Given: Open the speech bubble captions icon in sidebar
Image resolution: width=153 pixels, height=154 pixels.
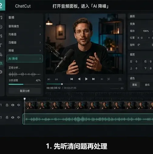Looking at the screenshot, I should click(1, 27).
